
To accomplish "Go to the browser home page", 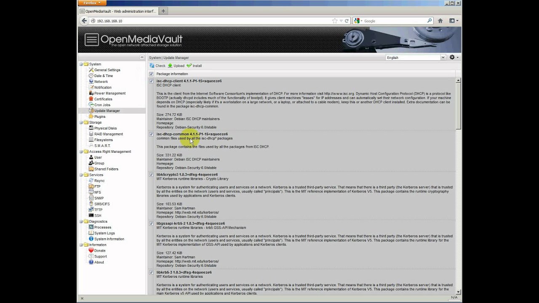I will click(x=440, y=21).
